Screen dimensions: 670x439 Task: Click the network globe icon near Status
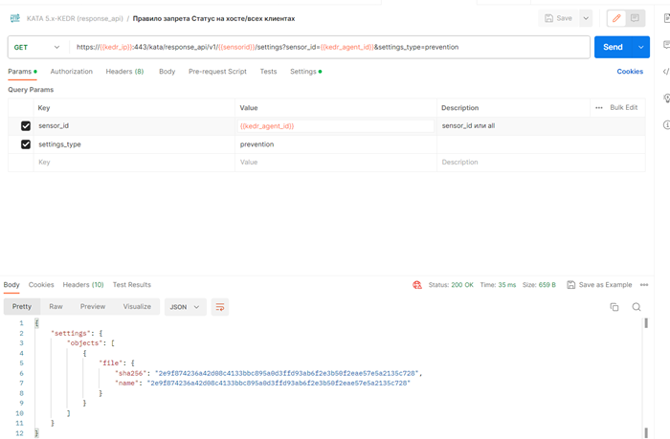coord(417,285)
